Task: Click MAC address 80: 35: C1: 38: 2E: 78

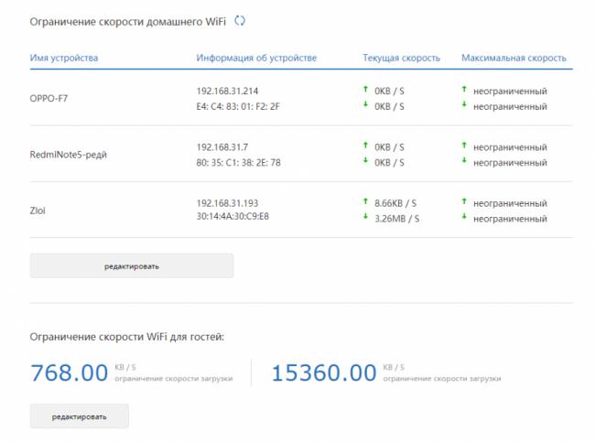Action: coord(239,163)
